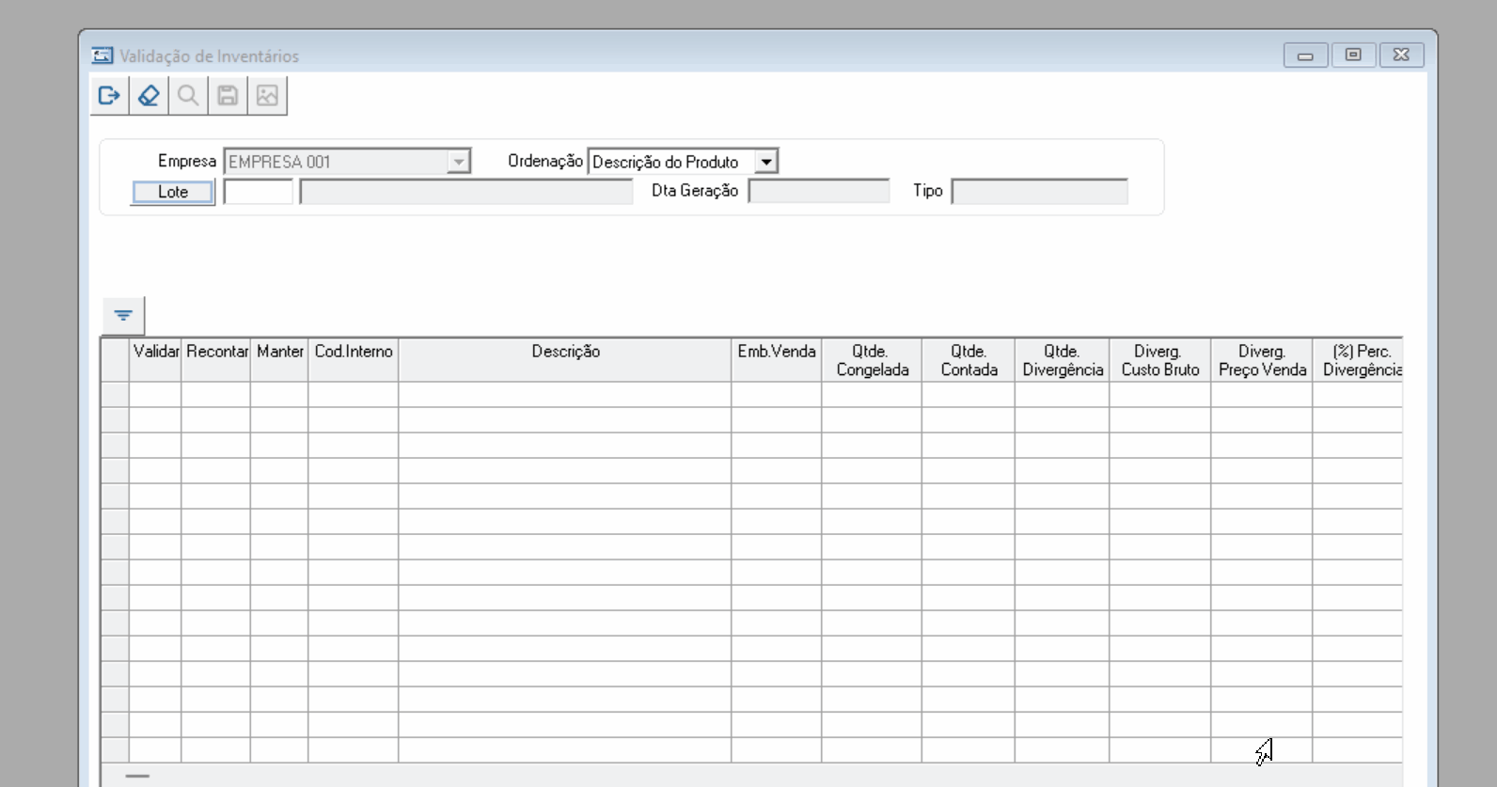Viewport: 1497px width, 787px height.
Task: Click the Diverg. Preço Venda header
Action: point(1262,360)
